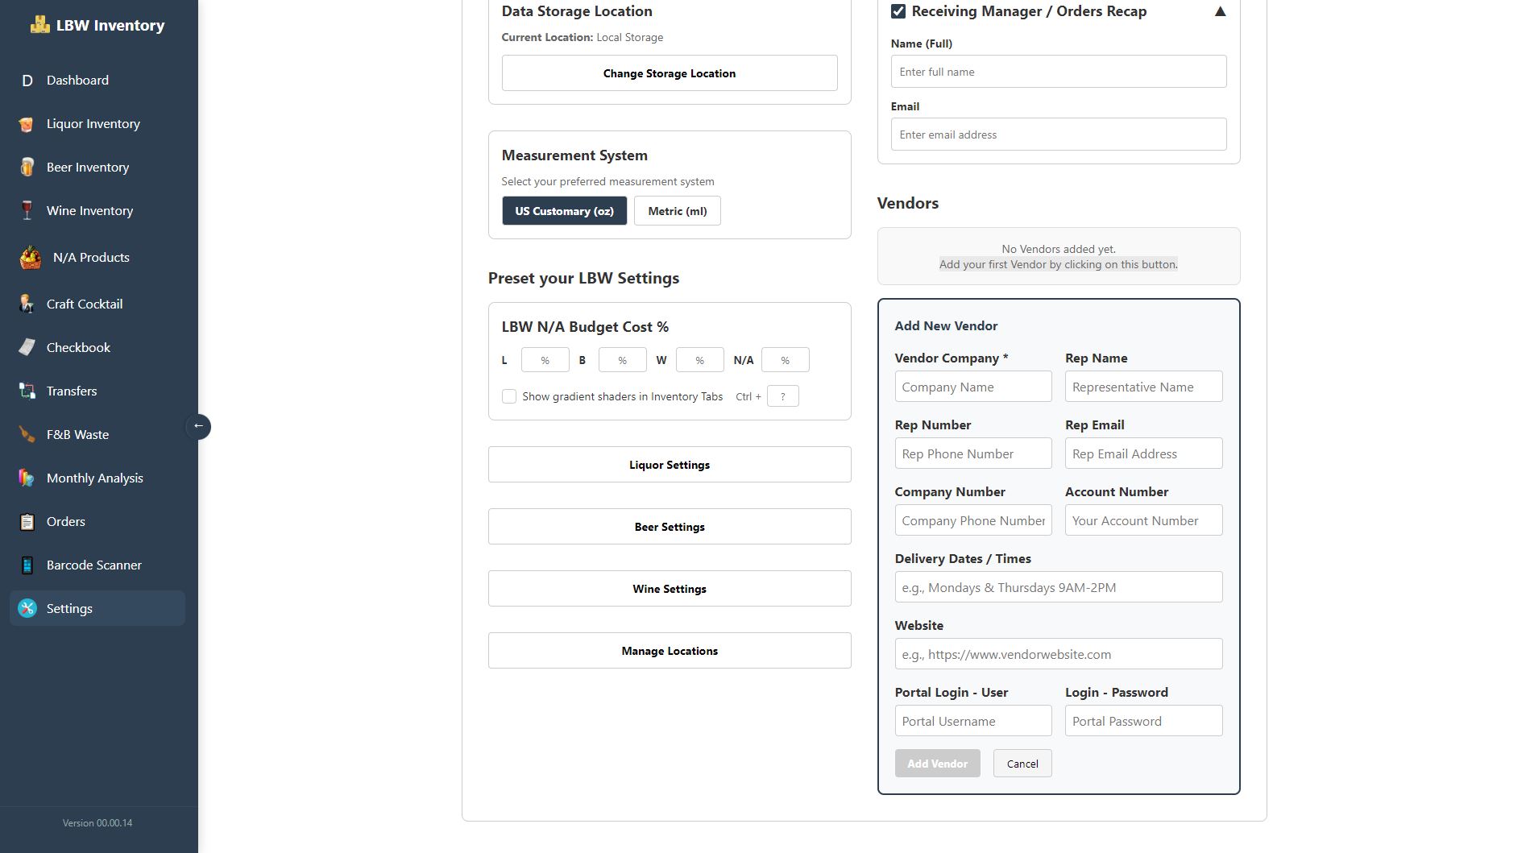Click the Beer Inventory mug icon
Screen dimensions: 1530x853
27,168
